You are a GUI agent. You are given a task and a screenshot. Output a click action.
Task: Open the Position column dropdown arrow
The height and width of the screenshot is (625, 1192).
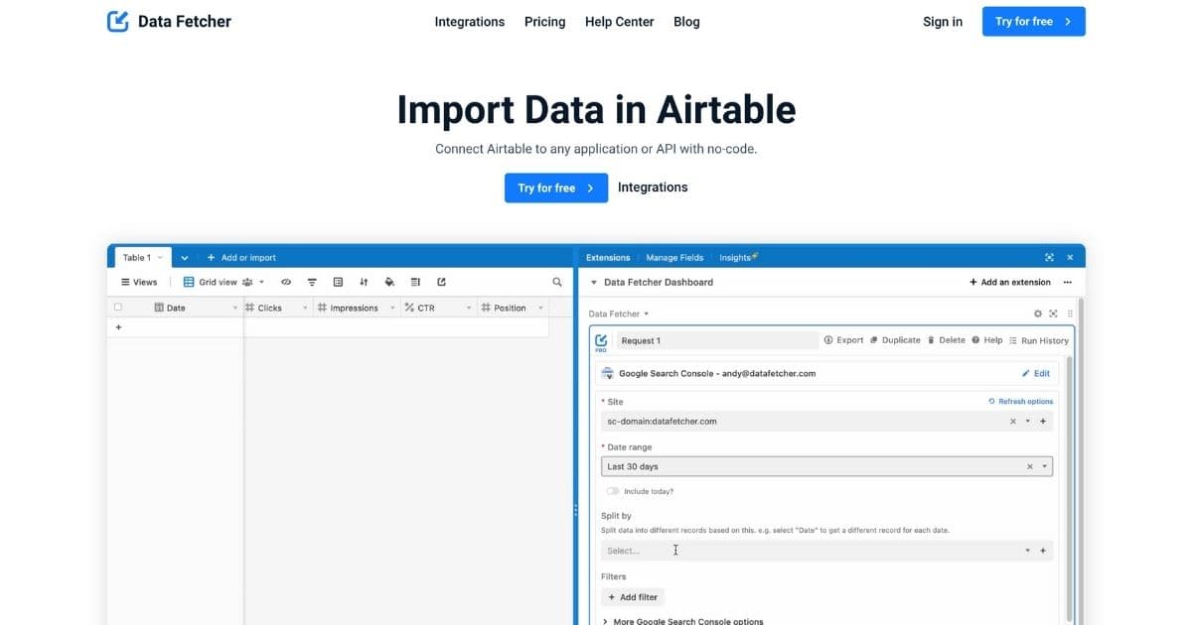tap(540, 309)
